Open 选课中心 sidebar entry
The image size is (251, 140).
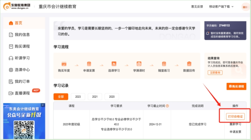tap(24, 70)
